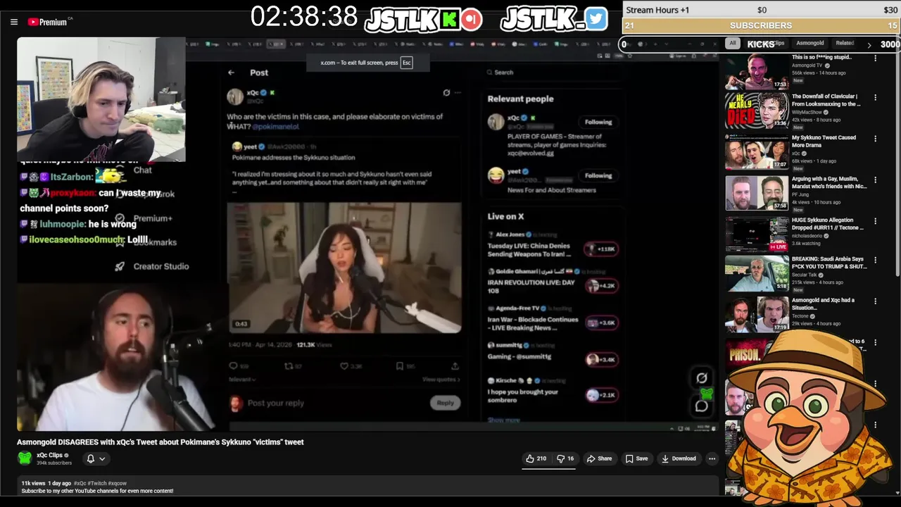Toggle Following for xQc in Relevant people
Image resolution: width=901 pixels, height=507 pixels.
598,122
